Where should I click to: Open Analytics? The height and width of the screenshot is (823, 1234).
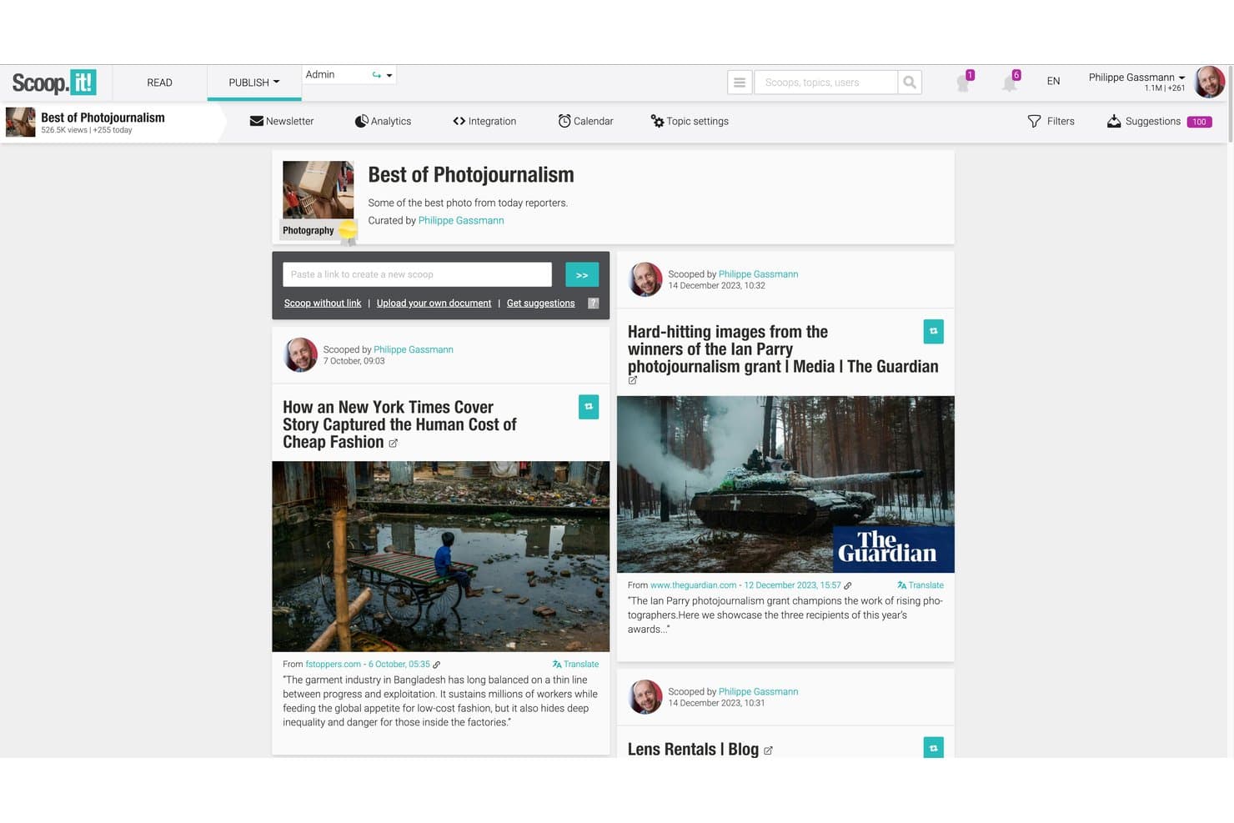pos(383,122)
